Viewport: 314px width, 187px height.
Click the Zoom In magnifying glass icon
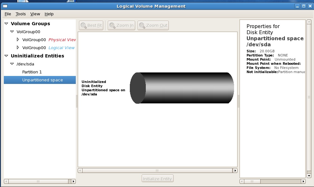point(112,26)
